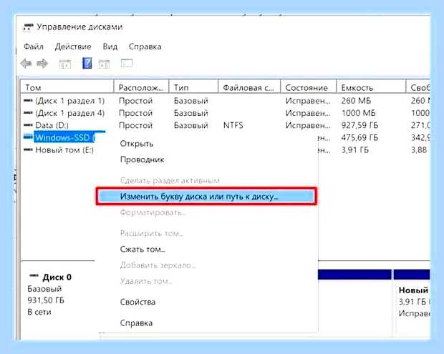Viewport: 444px width, 354px height.
Task: Sort by the Состояние column header
Action: 309,88
